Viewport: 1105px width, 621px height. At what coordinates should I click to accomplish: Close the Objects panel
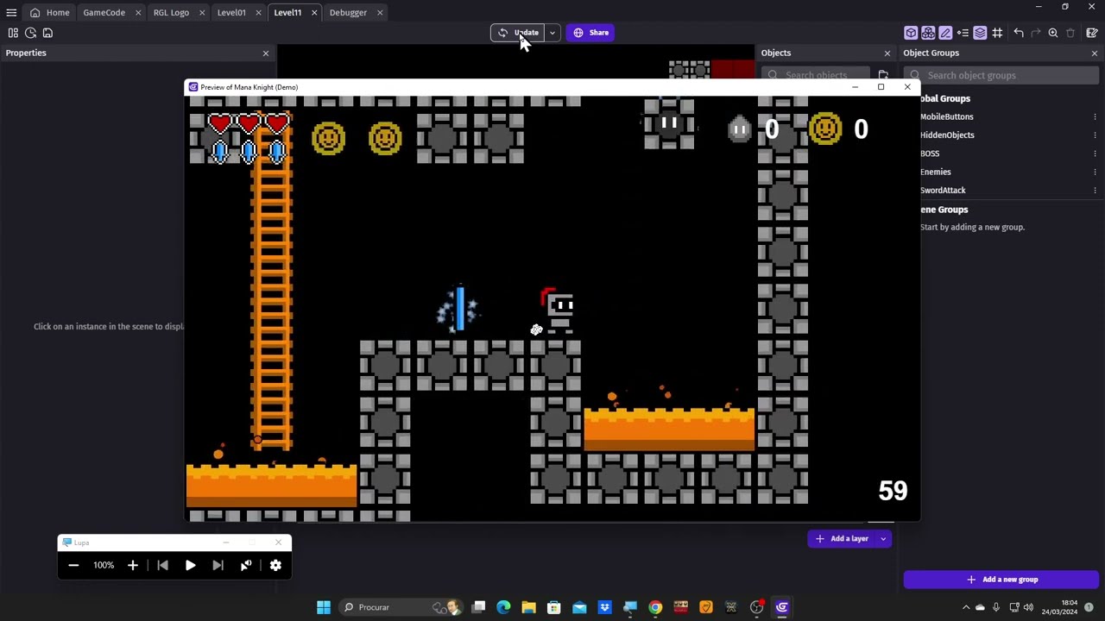coord(887,53)
